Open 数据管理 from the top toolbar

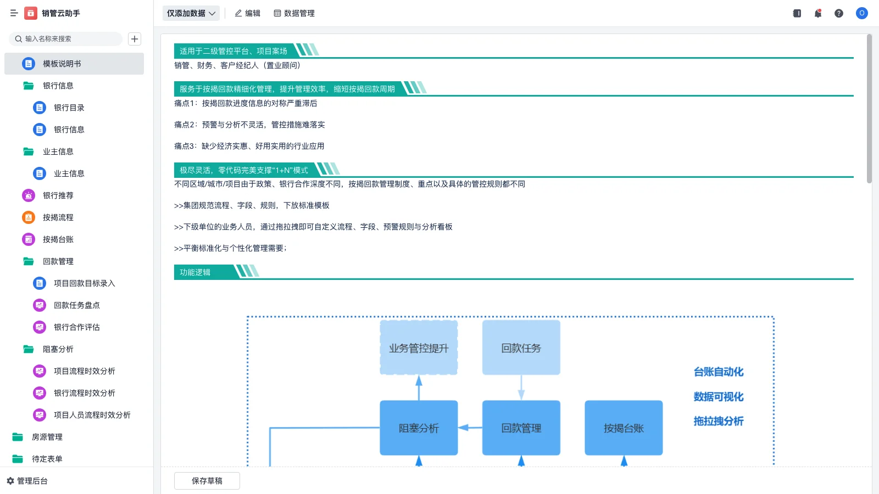click(294, 13)
